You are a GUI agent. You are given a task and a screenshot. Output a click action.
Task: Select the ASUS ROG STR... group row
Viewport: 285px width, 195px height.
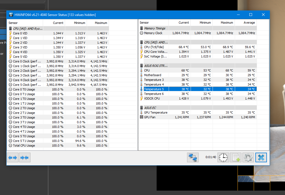[x=198, y=66]
